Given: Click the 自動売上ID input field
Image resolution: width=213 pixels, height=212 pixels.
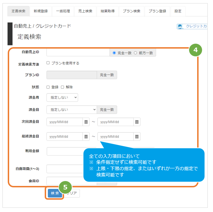Looking at the screenshot, I should click(x=78, y=52).
